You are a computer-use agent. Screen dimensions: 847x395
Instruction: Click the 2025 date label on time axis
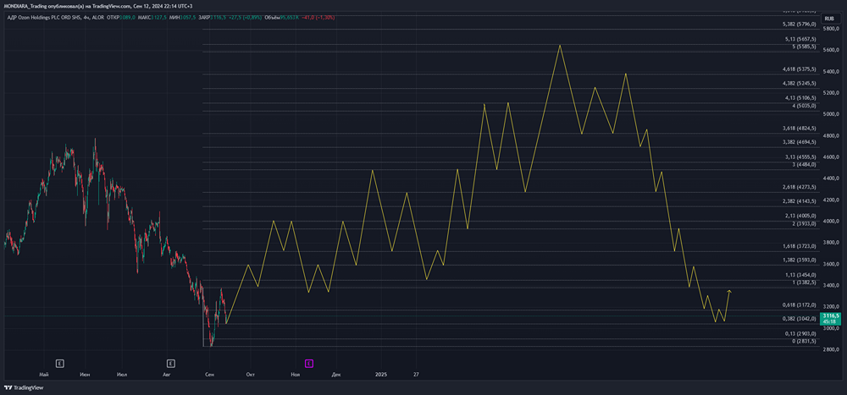click(x=381, y=373)
